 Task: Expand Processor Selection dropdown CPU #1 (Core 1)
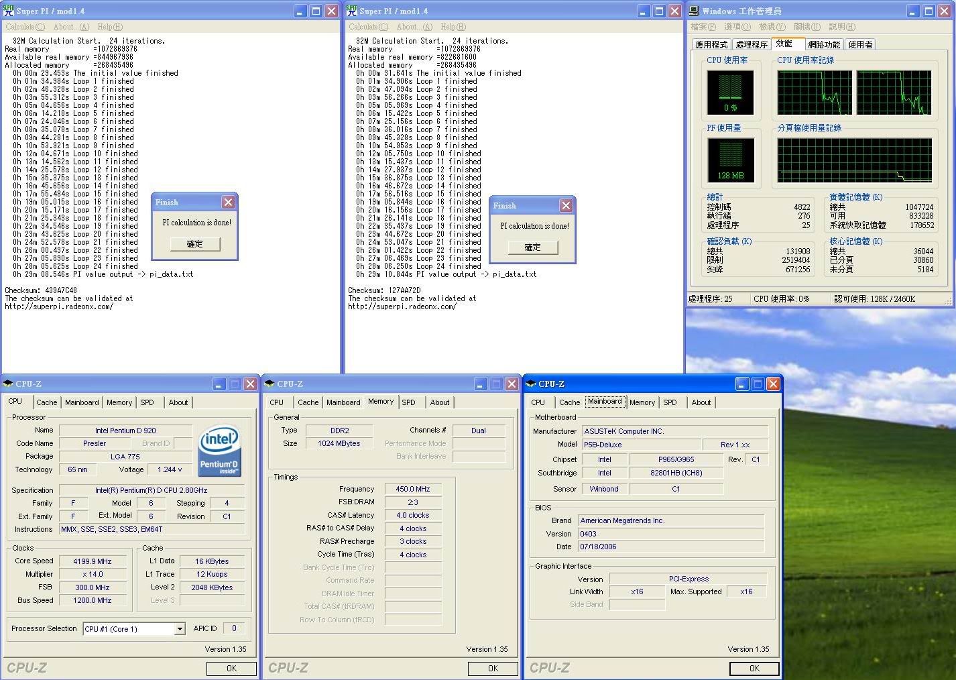point(180,629)
